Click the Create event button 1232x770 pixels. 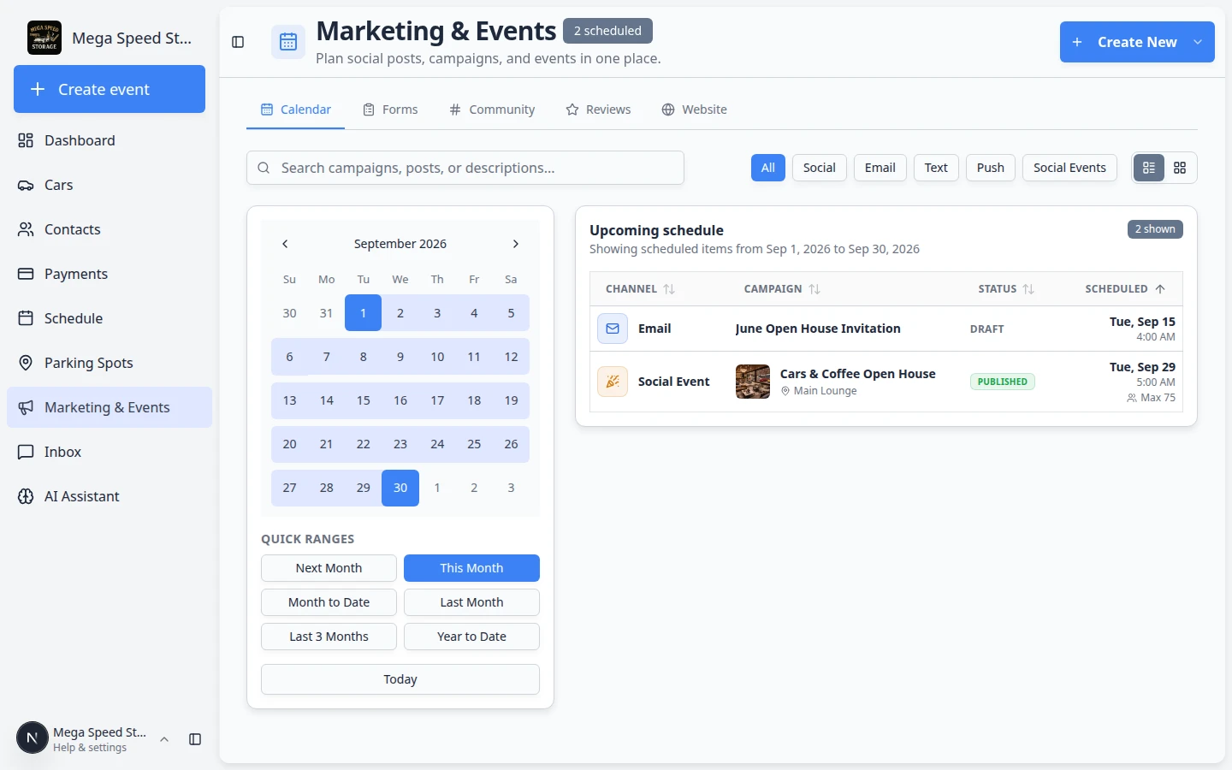pos(110,89)
